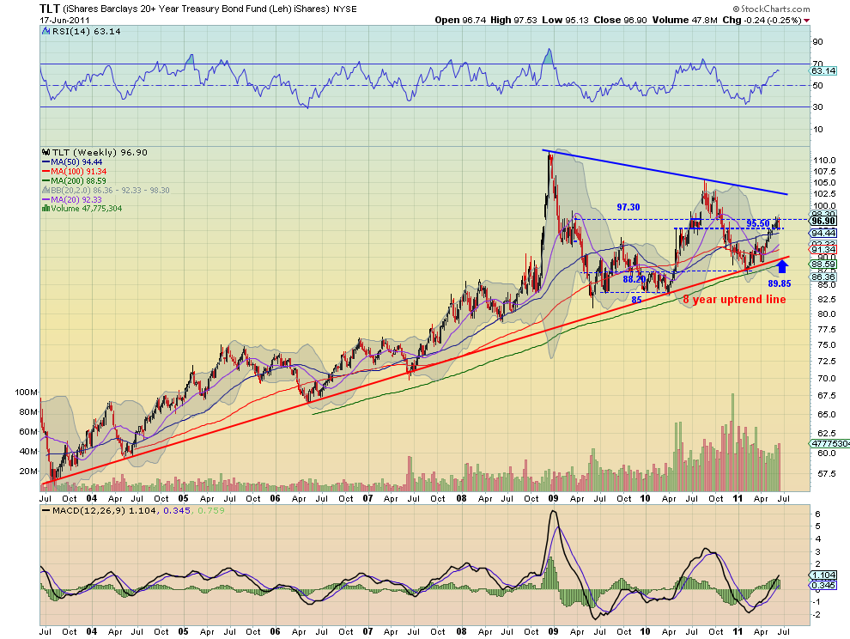Click the 94.44 price tag on right axis

(823, 234)
